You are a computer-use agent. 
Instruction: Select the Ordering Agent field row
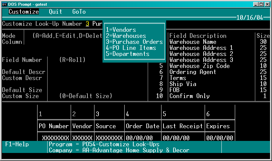point(193,72)
